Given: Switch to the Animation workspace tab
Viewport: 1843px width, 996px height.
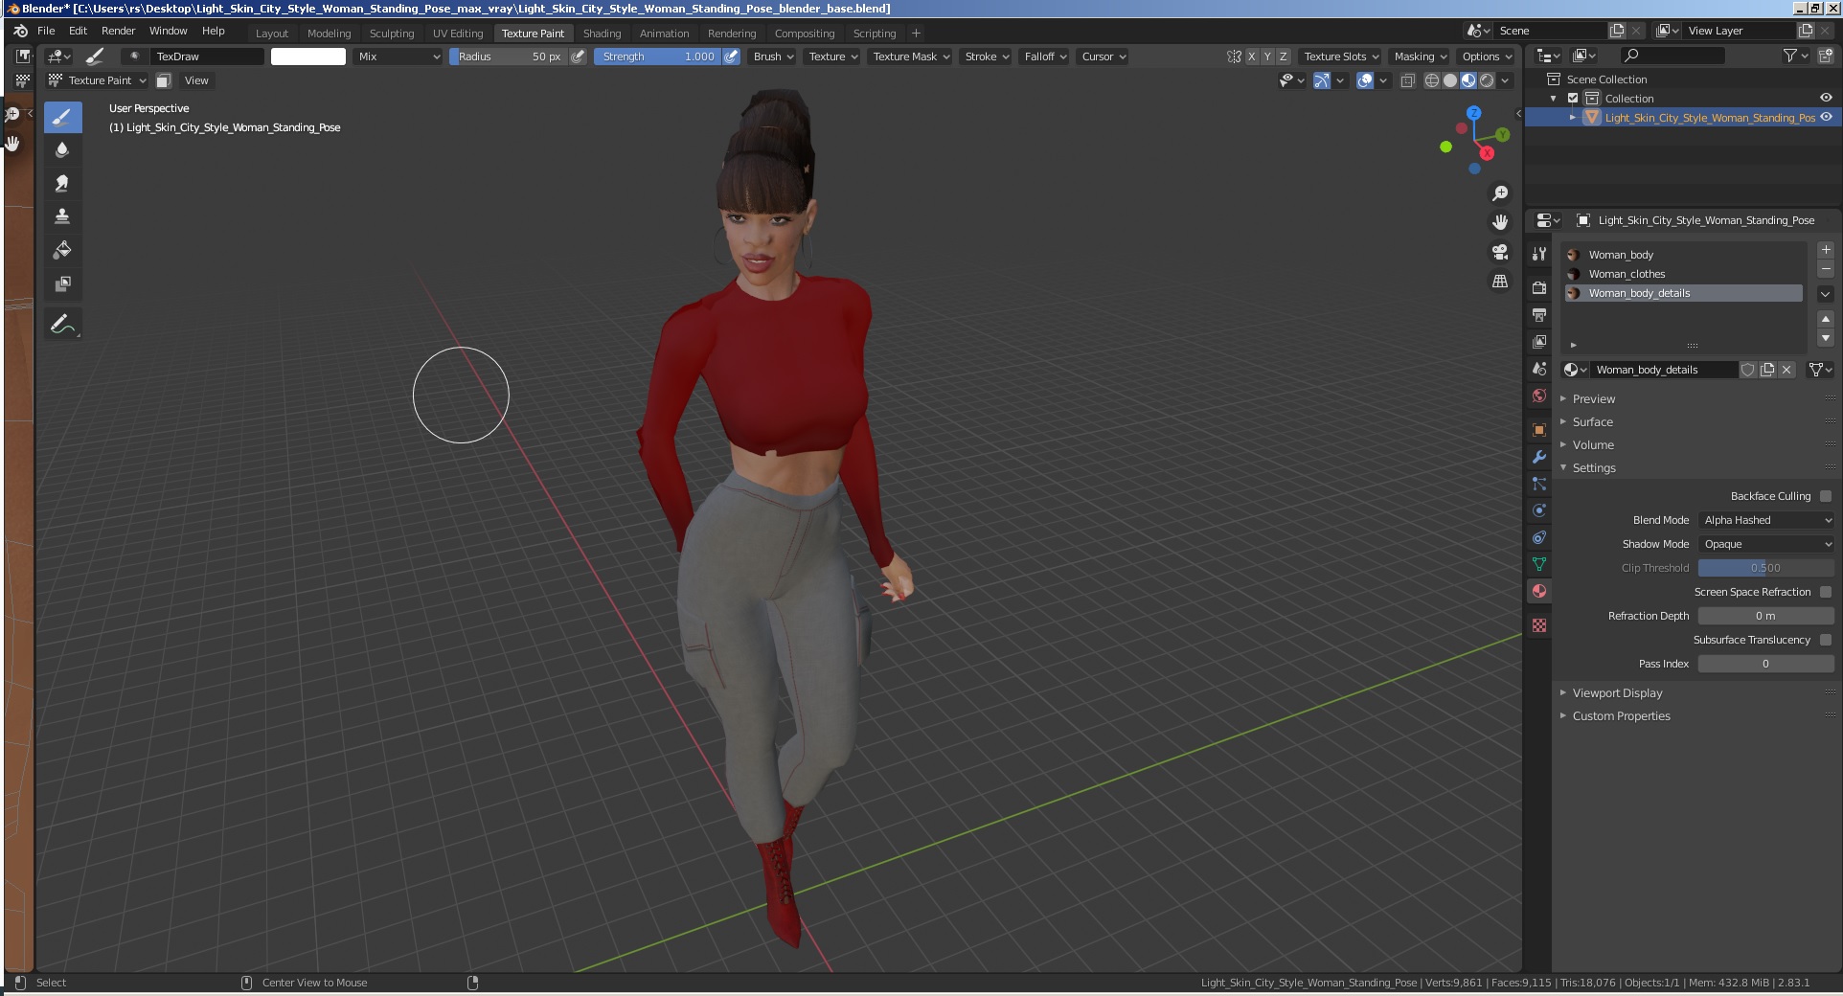Looking at the screenshot, I should point(664,34).
